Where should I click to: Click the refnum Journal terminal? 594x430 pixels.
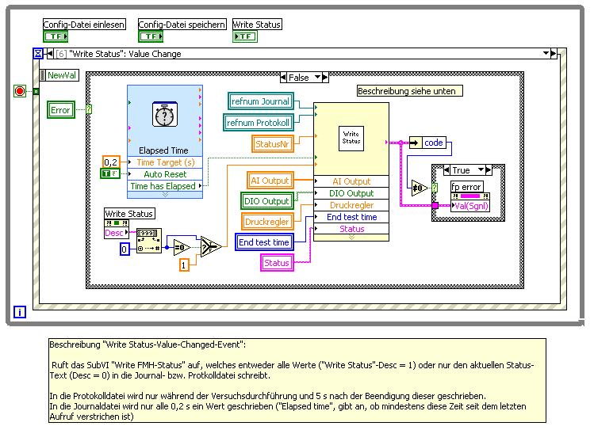click(260, 101)
